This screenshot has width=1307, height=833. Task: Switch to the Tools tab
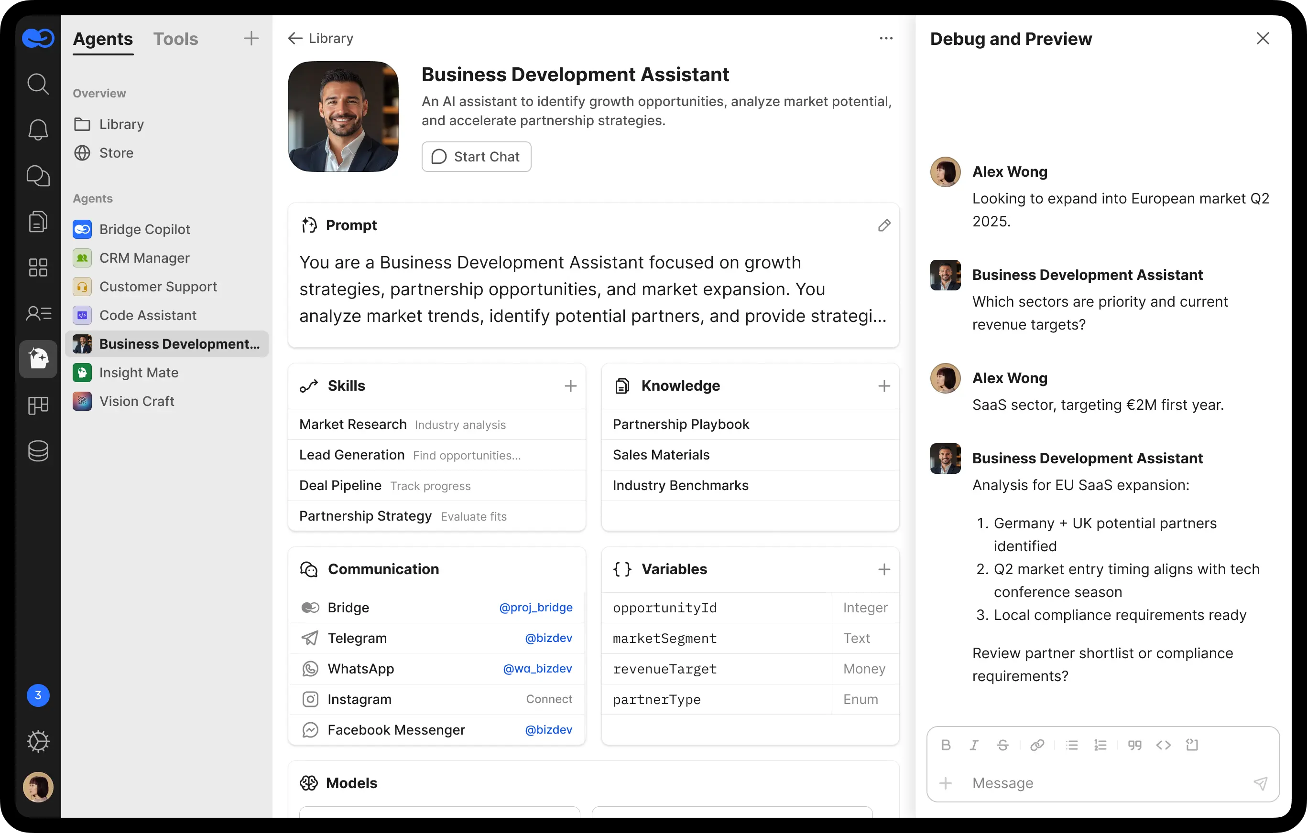[175, 39]
